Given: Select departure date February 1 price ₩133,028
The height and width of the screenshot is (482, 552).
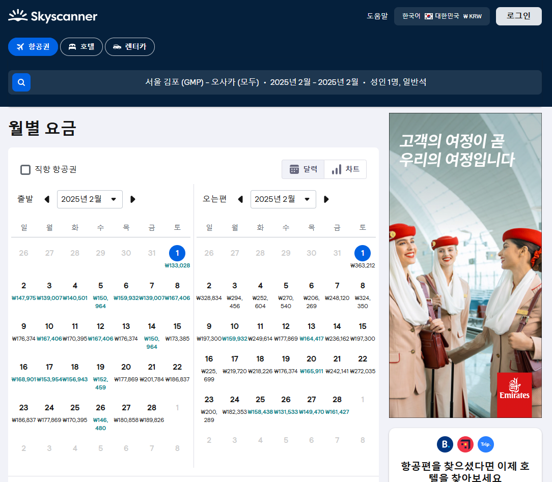Looking at the screenshot, I should (x=177, y=257).
